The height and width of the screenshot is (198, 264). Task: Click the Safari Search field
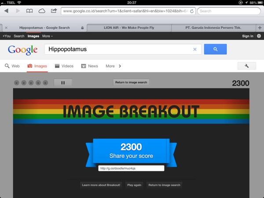click(x=229, y=11)
